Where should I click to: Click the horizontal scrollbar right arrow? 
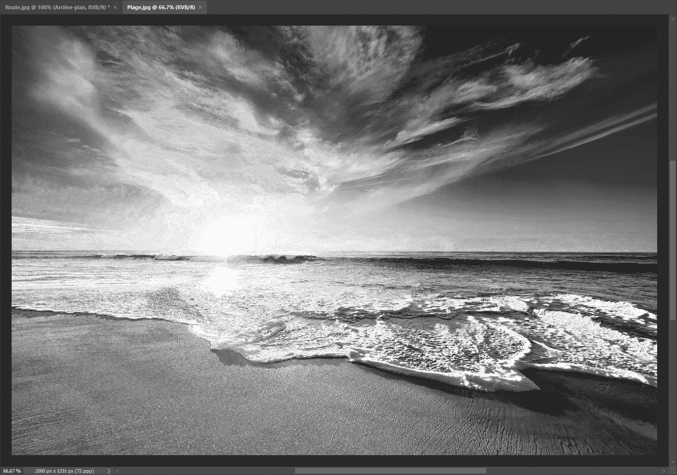pyautogui.click(x=664, y=471)
